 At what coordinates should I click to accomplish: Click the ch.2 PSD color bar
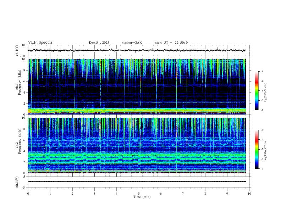257,149
